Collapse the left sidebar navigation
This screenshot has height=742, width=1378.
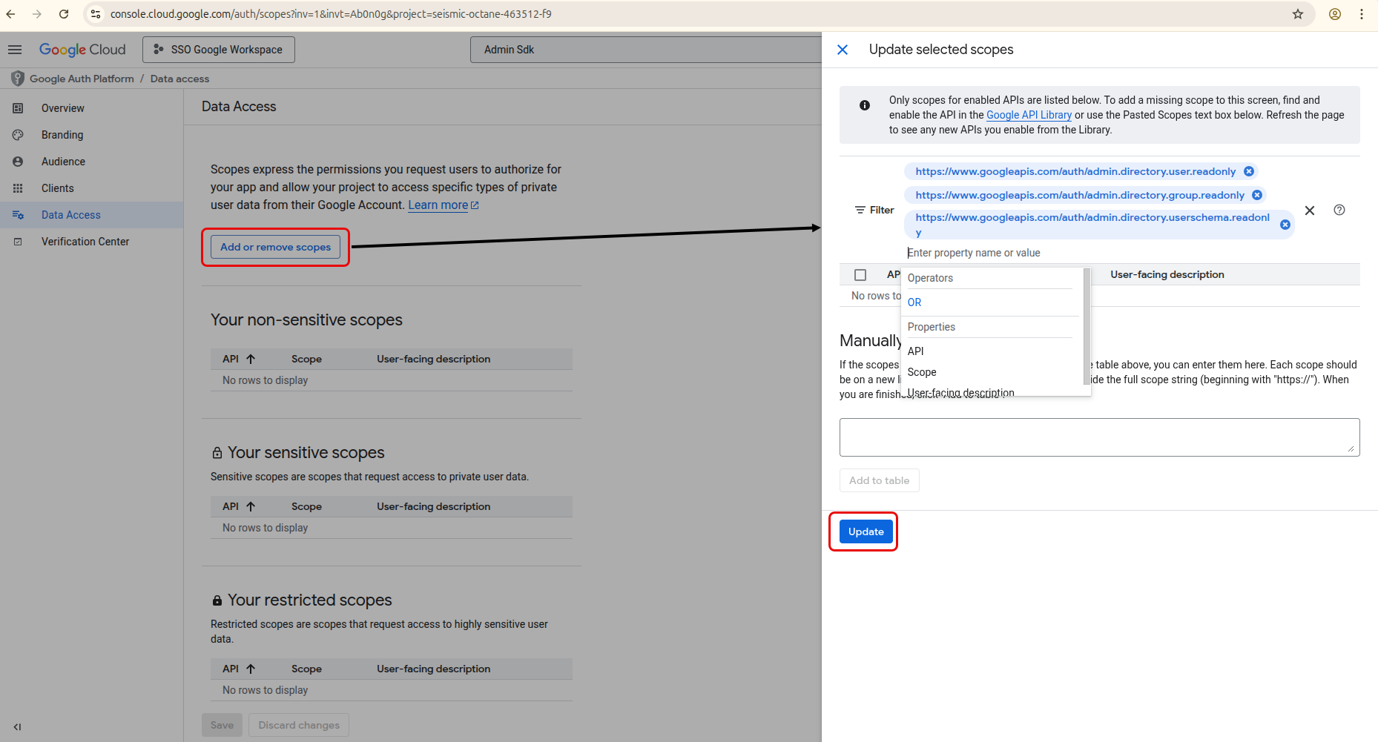click(x=17, y=726)
